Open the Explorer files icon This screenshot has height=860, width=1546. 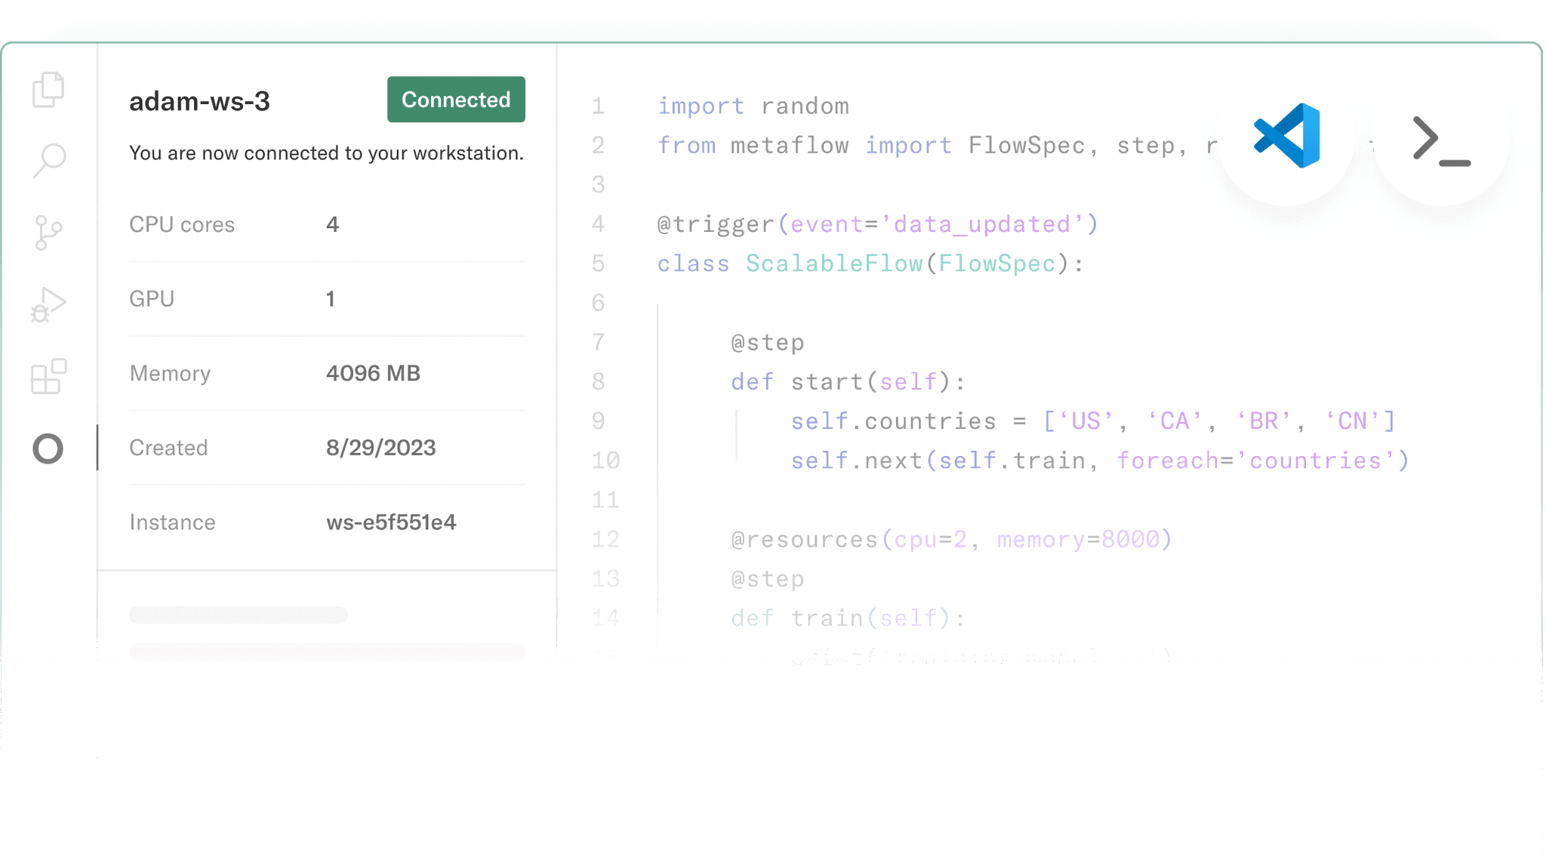[48, 90]
